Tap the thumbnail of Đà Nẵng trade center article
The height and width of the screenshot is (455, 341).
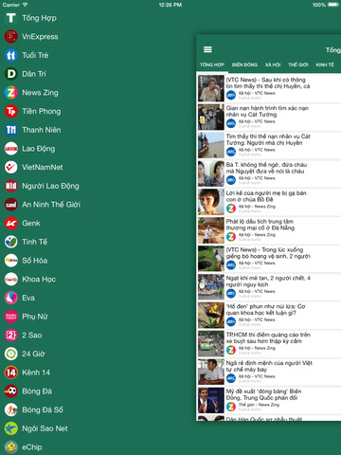point(211,230)
